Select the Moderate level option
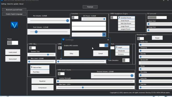 pos(122,51)
